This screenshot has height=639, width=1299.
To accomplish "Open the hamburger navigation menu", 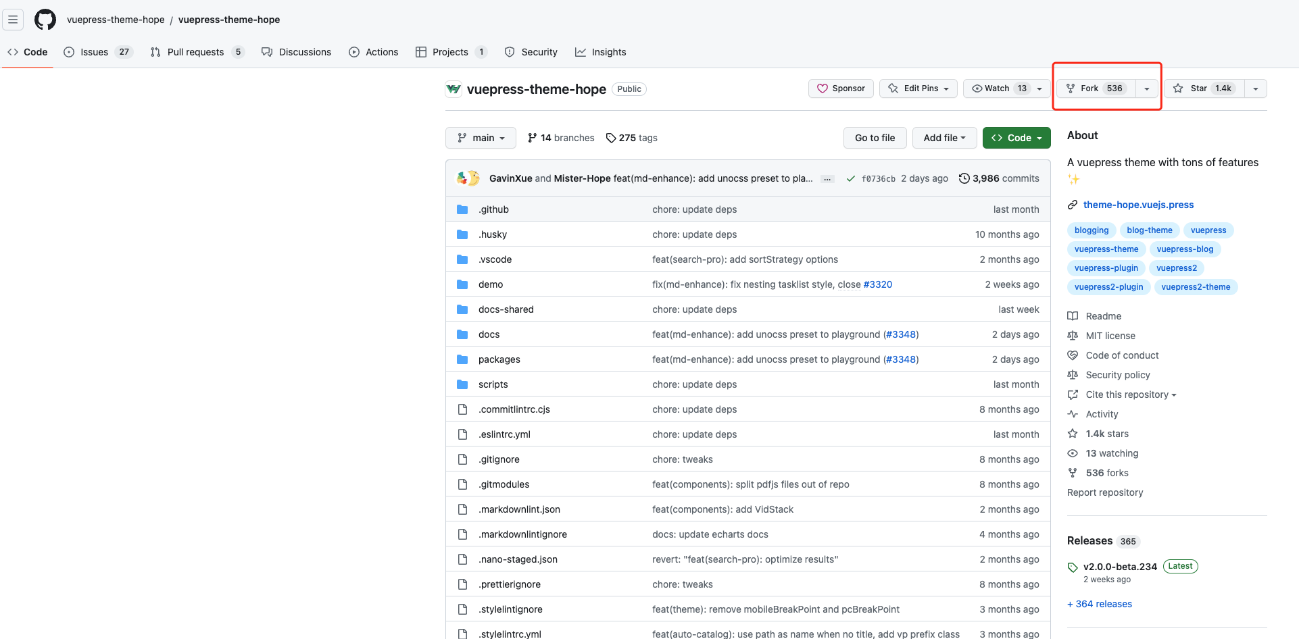I will point(13,20).
